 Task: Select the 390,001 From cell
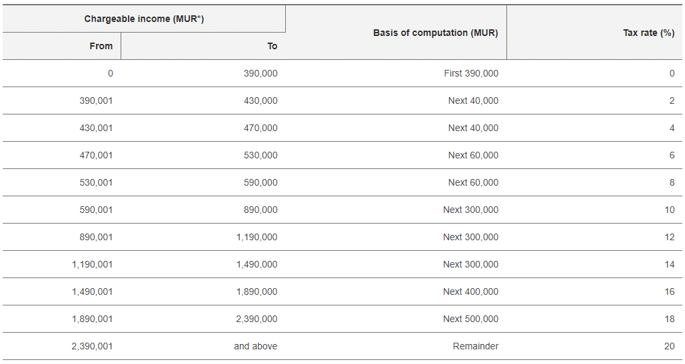pyautogui.click(x=61, y=101)
